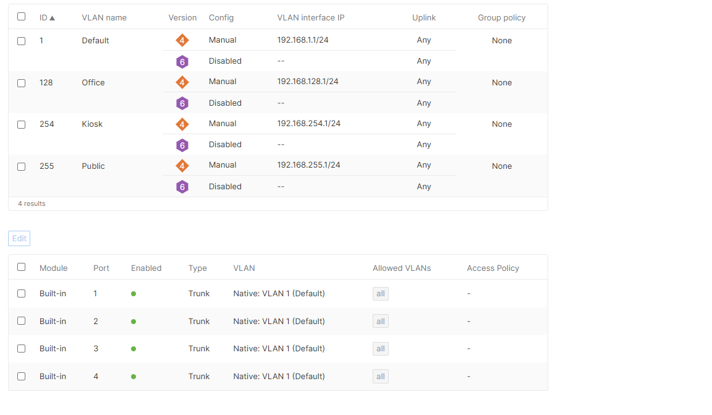Open the Kiosk VLAN name link
Screen dimensions: 712x415
coord(92,124)
